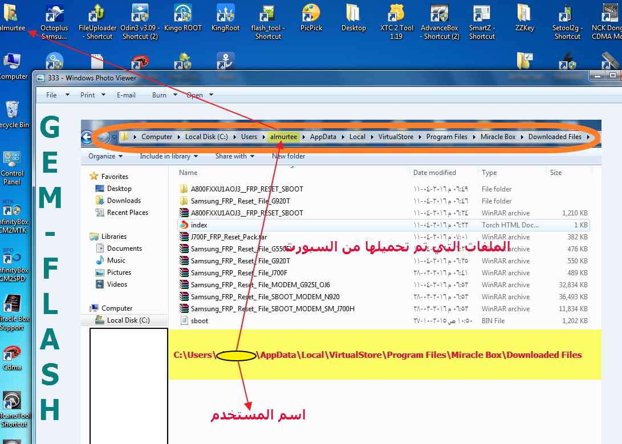
Task: Open the Share with dropdown
Action: (x=235, y=156)
